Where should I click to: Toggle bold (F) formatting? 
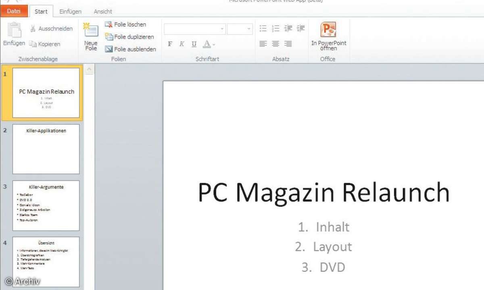170,44
